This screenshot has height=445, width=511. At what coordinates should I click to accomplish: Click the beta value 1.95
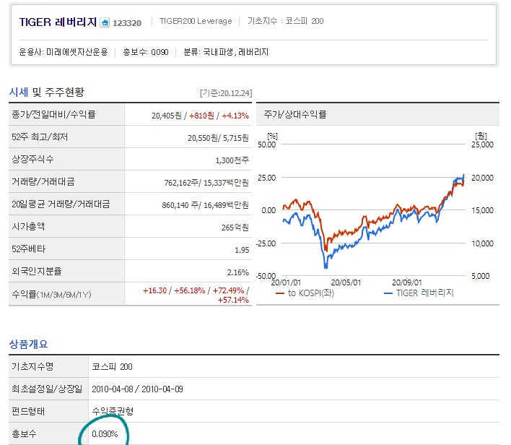pos(242,250)
